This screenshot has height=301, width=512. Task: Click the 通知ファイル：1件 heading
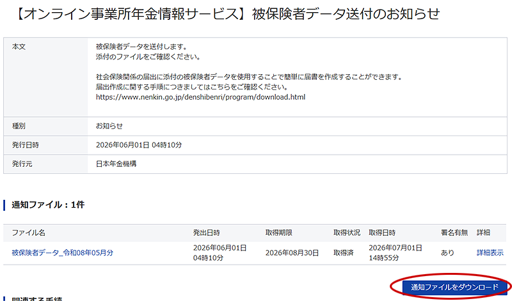(x=48, y=205)
